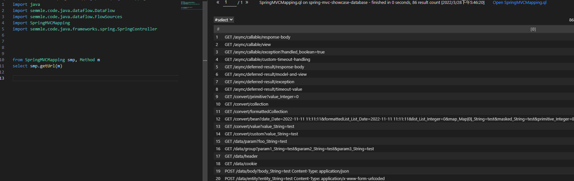Select row GET /async/deferred-result/timeout-value

394,89
